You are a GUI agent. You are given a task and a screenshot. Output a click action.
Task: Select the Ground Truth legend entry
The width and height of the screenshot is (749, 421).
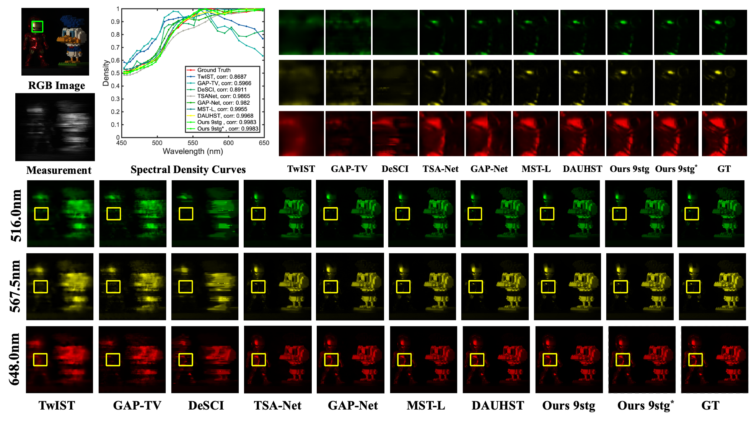213,70
